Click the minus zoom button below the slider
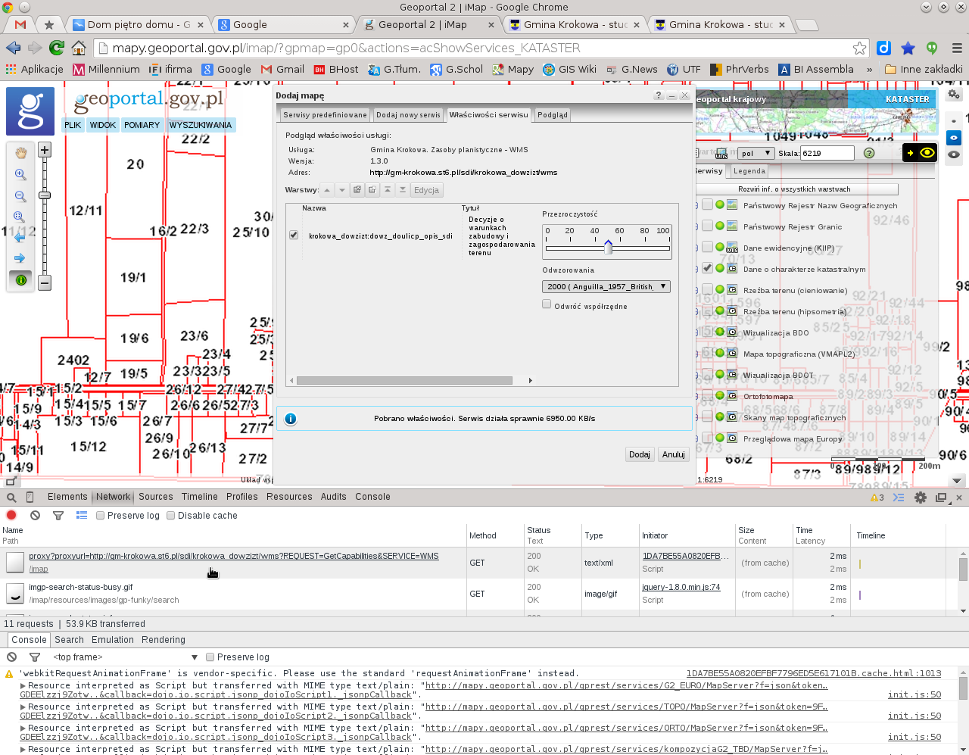 (45, 283)
